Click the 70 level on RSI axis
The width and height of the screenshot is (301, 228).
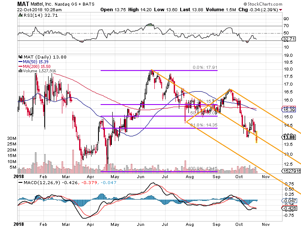pos(286,26)
